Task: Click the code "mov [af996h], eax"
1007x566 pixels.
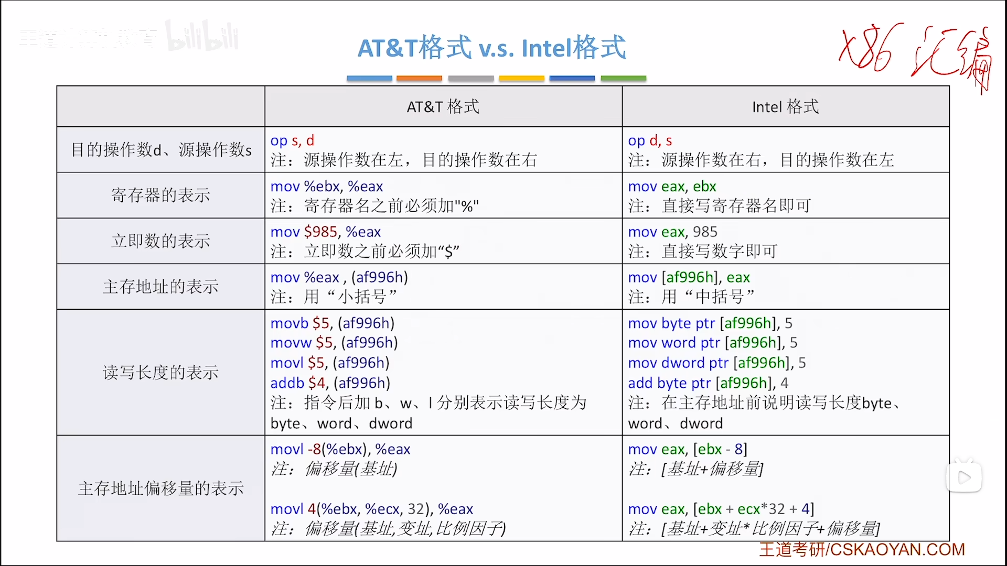Action: pyautogui.click(x=689, y=277)
